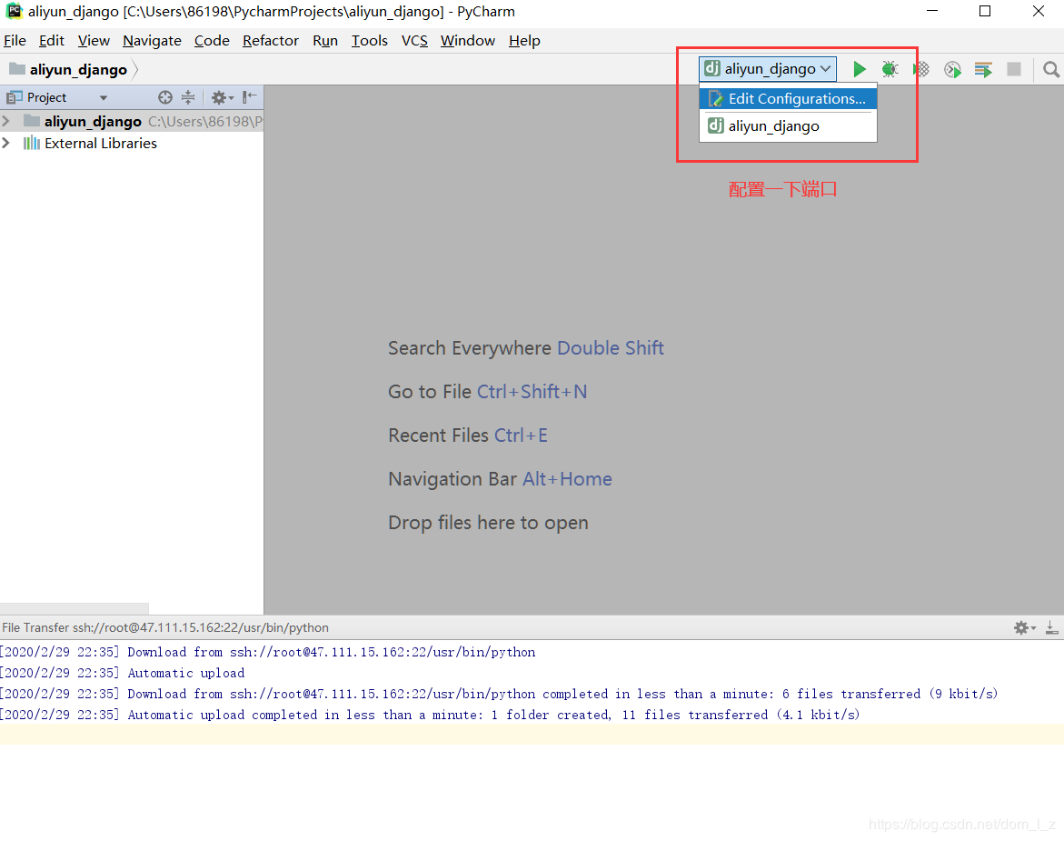
Task: Open File Transfer panel settings gear
Action: pos(1024,628)
